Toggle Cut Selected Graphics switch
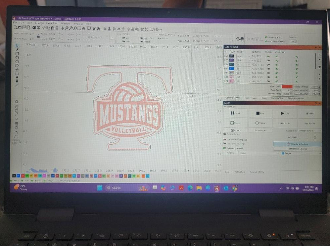 tap(225, 139)
